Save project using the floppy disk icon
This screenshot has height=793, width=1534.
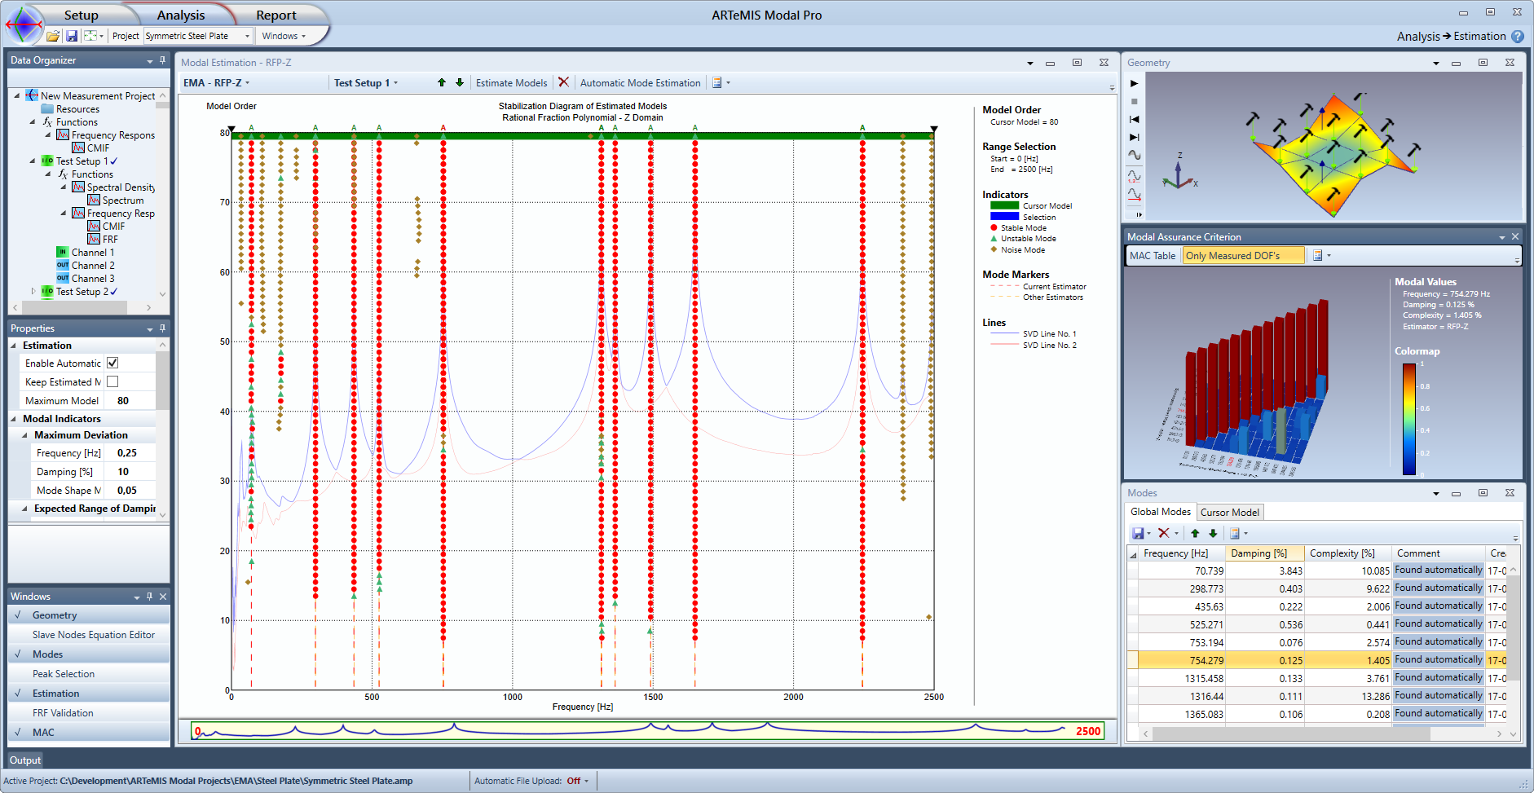click(x=72, y=36)
